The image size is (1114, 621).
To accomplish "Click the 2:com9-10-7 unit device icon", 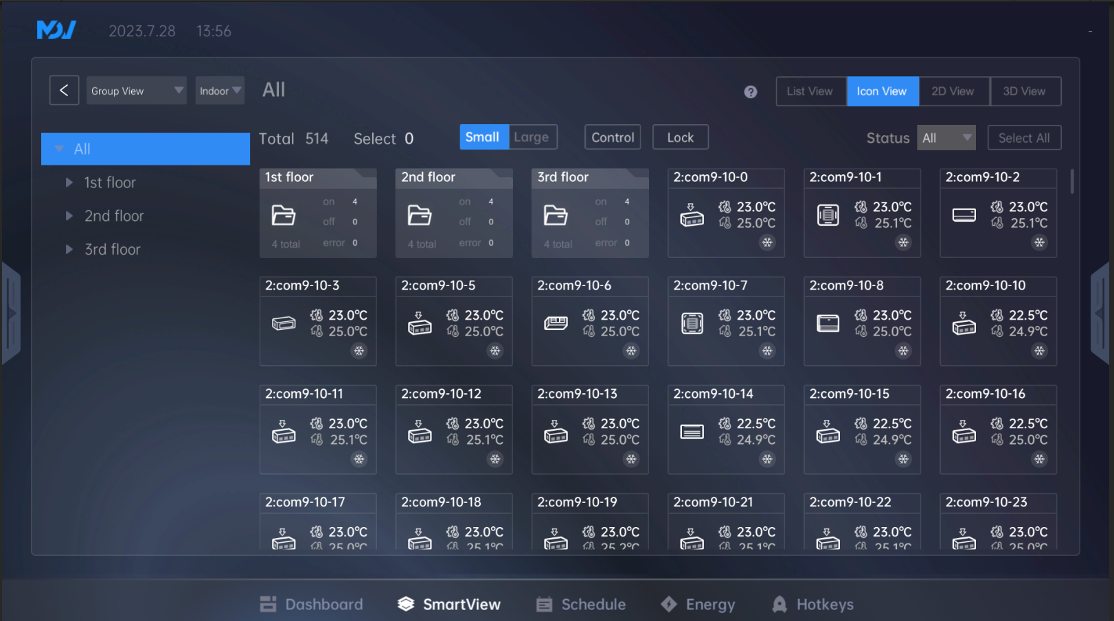I will (x=692, y=323).
